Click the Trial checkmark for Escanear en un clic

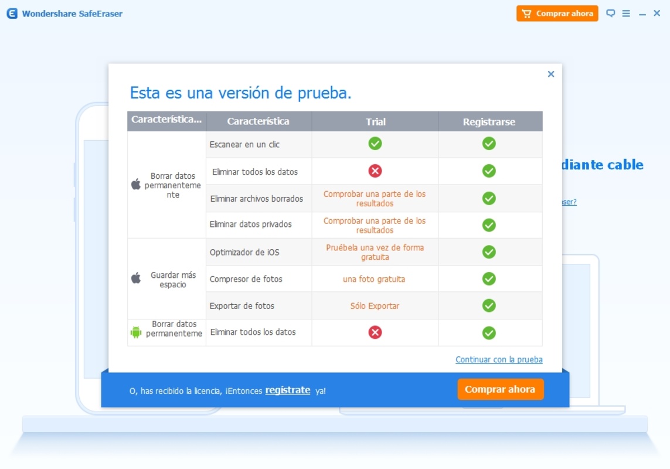[x=375, y=144]
